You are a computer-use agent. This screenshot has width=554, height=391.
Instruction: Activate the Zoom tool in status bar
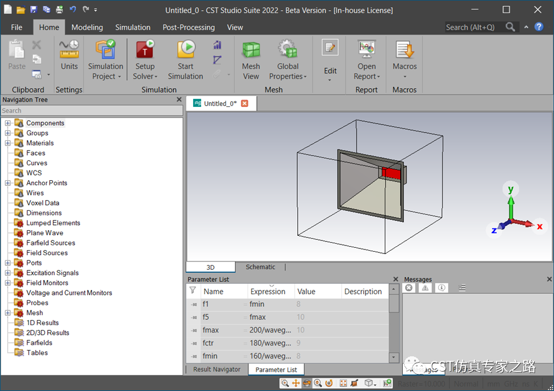285,383
